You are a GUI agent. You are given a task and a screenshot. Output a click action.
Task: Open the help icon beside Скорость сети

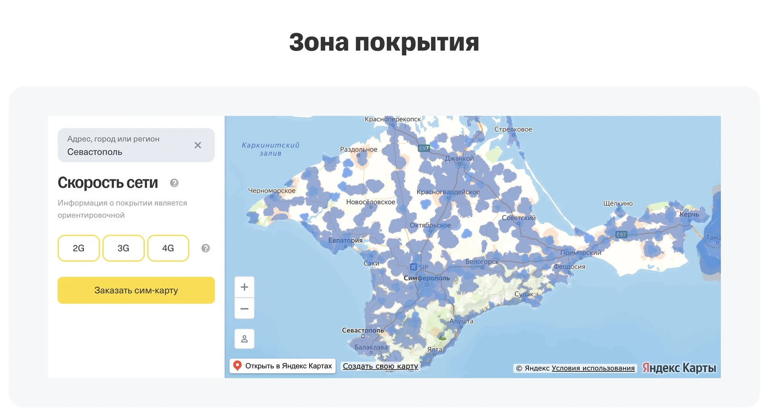pyautogui.click(x=174, y=183)
